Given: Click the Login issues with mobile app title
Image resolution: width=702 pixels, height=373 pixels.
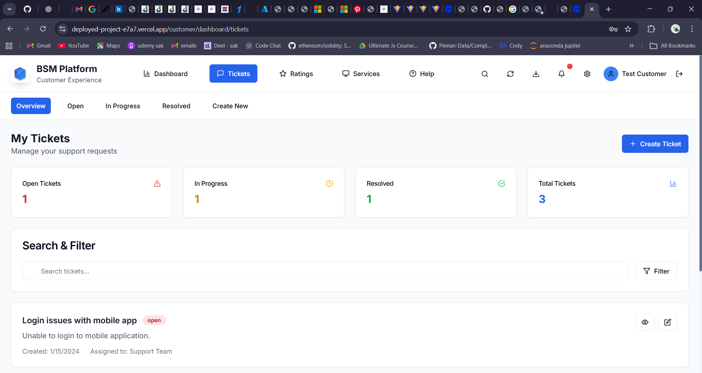Looking at the screenshot, I should tap(79, 320).
